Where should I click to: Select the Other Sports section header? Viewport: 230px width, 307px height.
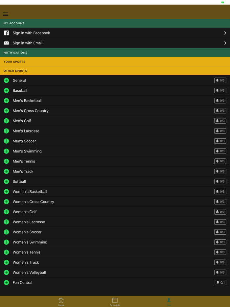click(x=115, y=71)
